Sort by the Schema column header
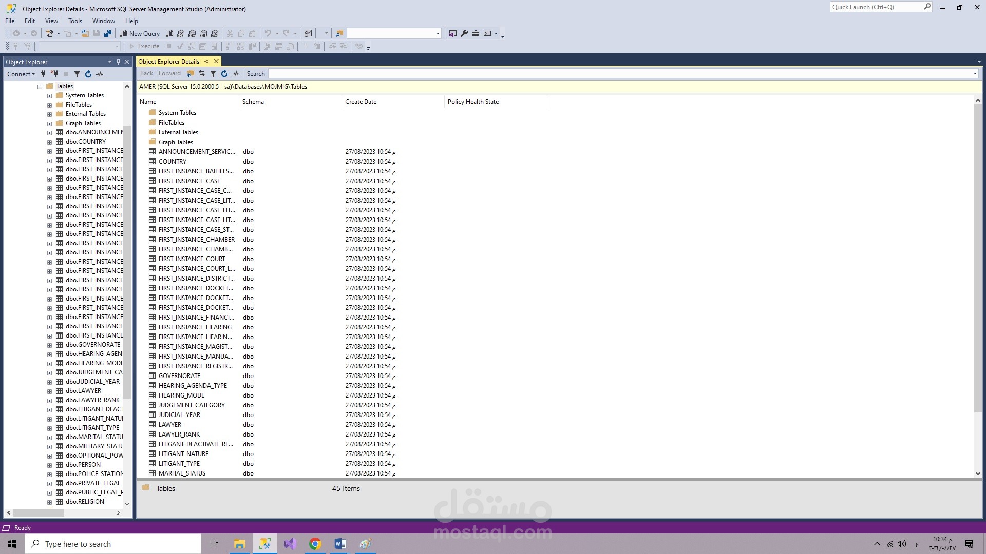The image size is (986, 554). click(291, 102)
